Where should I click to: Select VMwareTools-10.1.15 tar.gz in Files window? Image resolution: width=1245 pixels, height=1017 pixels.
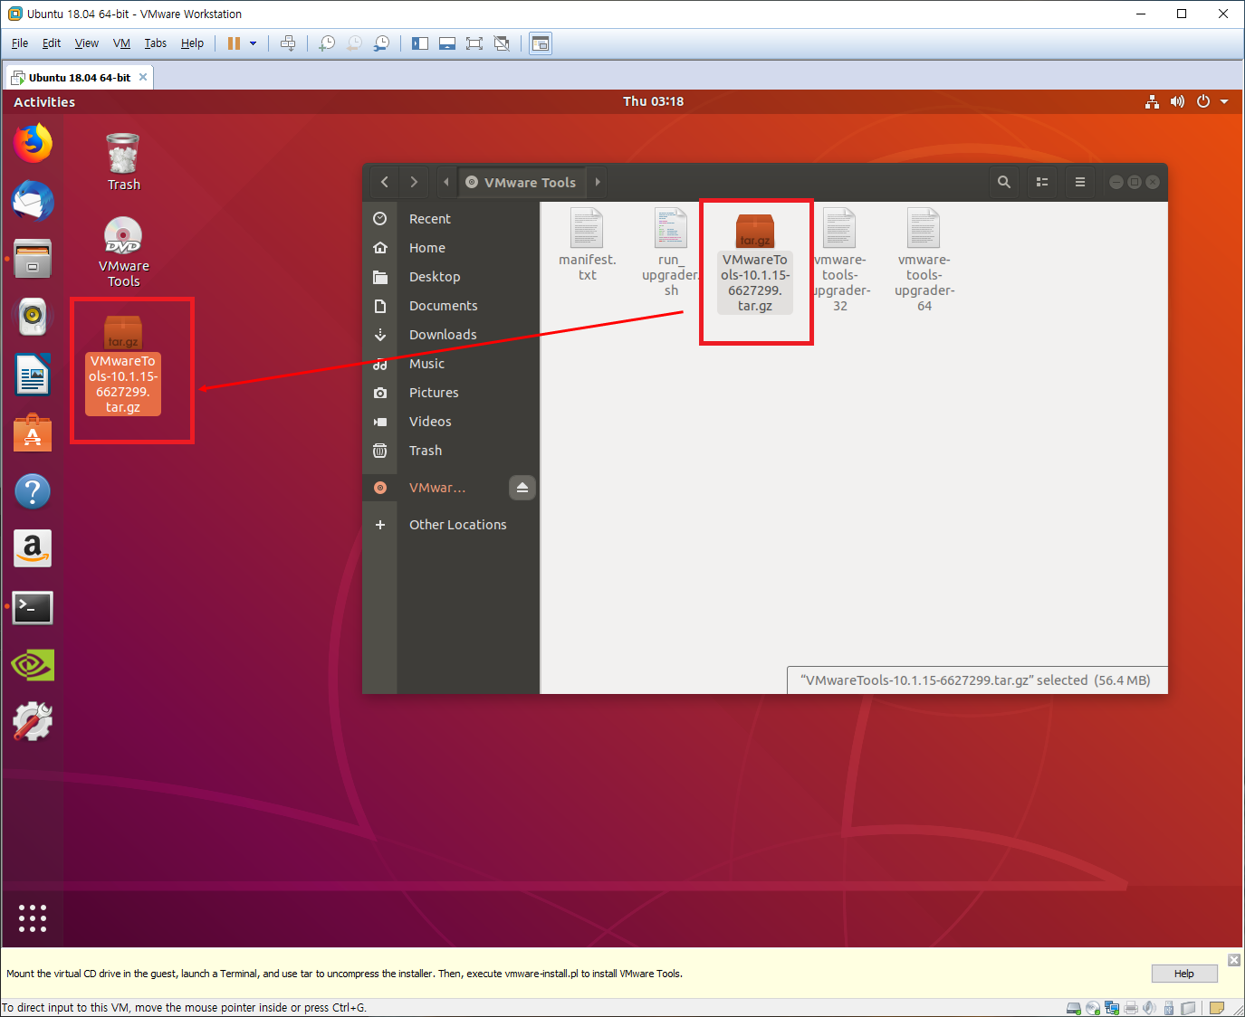click(755, 263)
